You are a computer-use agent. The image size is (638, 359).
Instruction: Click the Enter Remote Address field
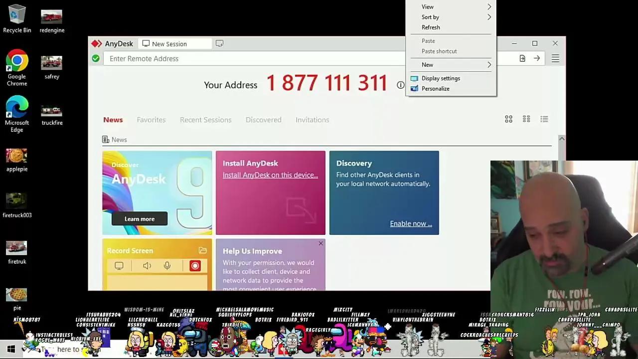pos(255,59)
